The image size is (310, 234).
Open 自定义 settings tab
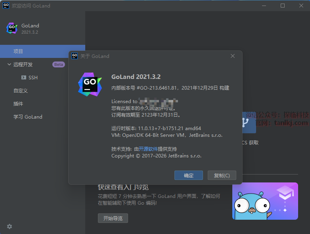tap(21, 90)
